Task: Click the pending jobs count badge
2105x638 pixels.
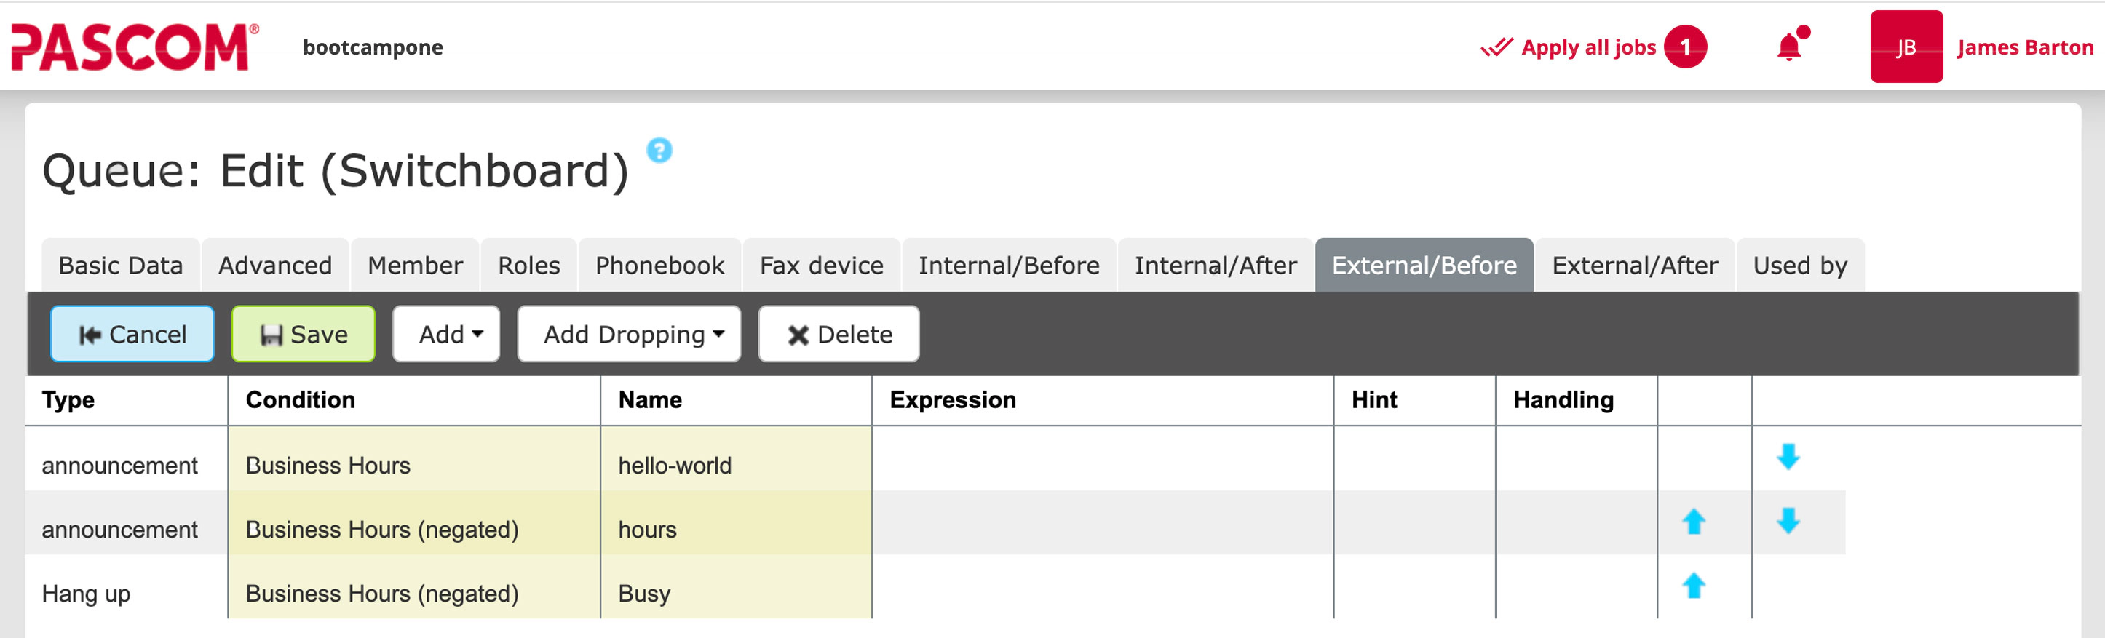Action: tap(1685, 47)
